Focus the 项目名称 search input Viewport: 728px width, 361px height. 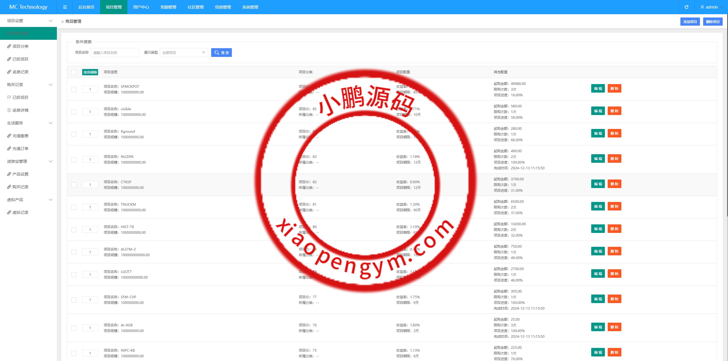115,53
